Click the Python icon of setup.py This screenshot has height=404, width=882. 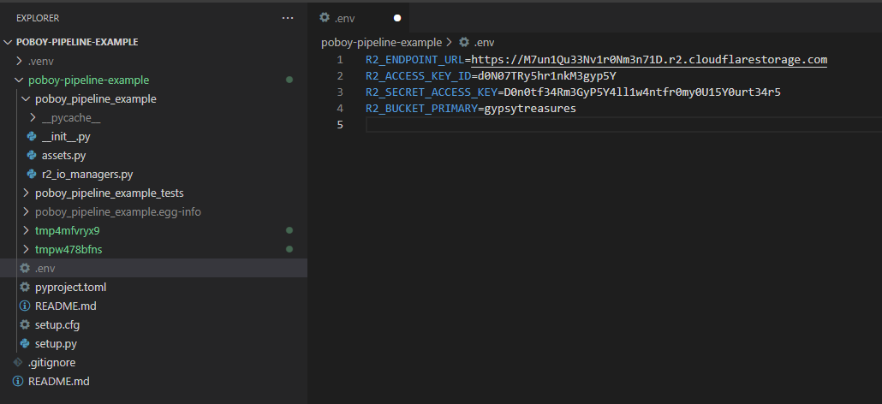(25, 343)
